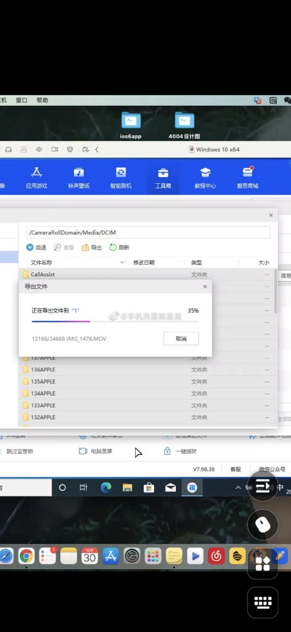Open App Store from the dock
291x632 pixels.
point(111,556)
